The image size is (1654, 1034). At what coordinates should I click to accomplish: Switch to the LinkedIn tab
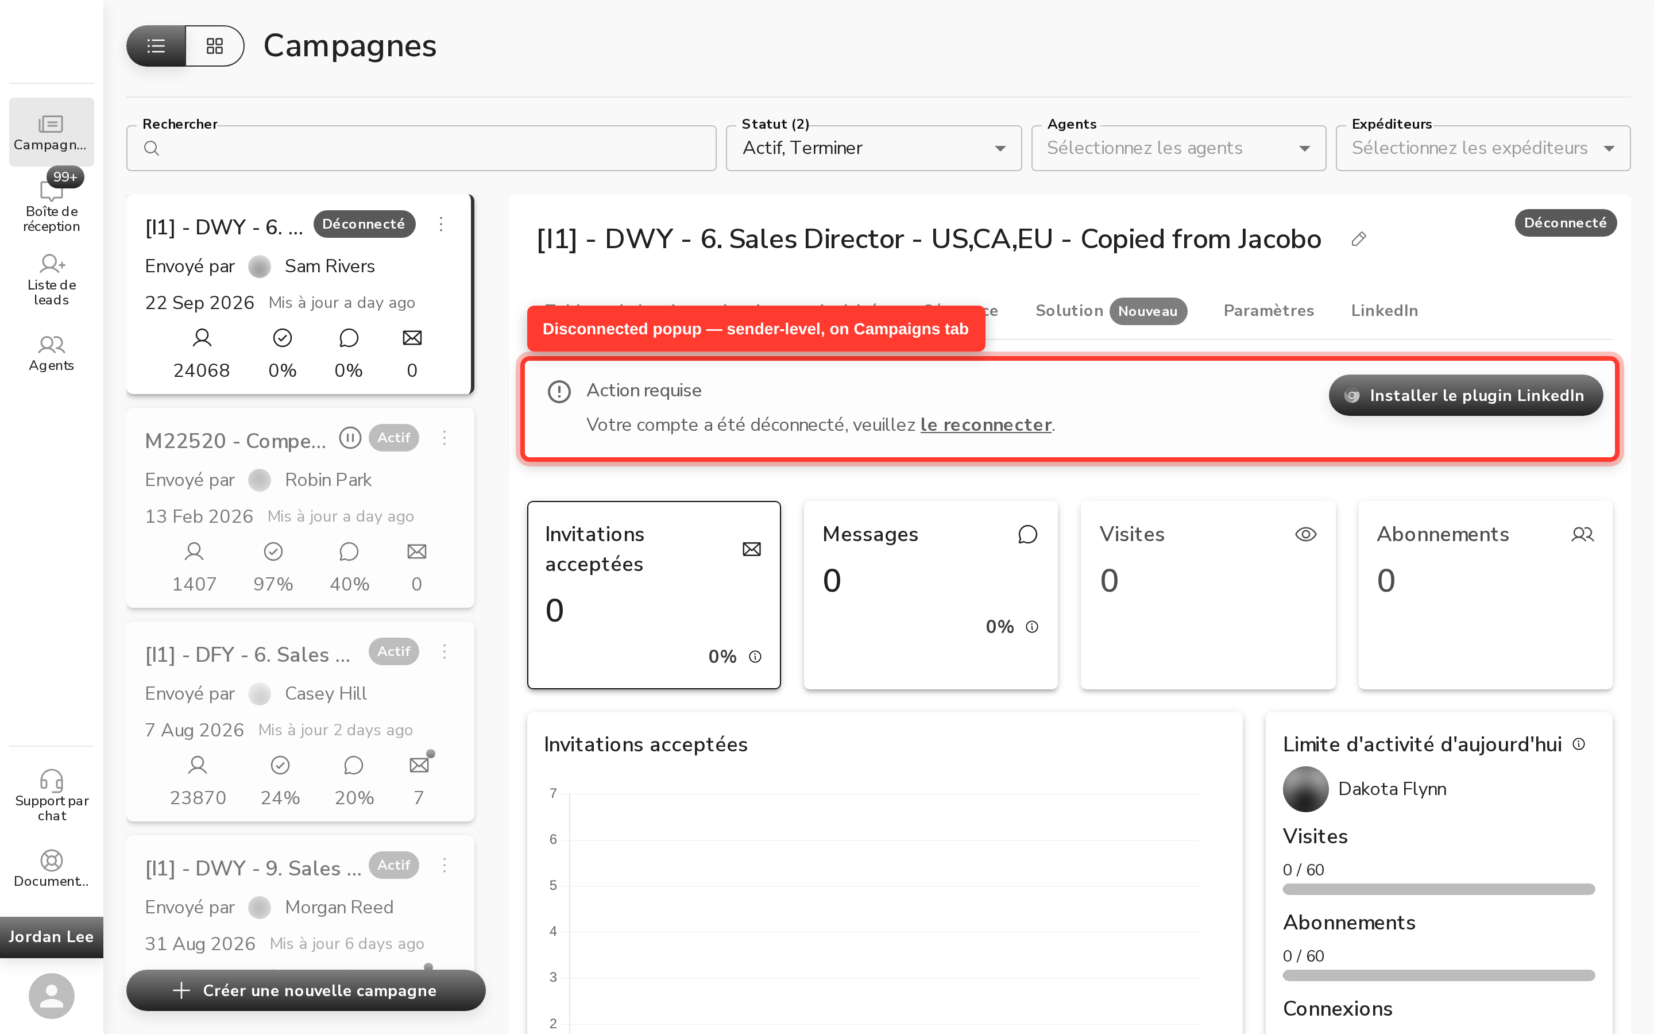coord(1384,310)
